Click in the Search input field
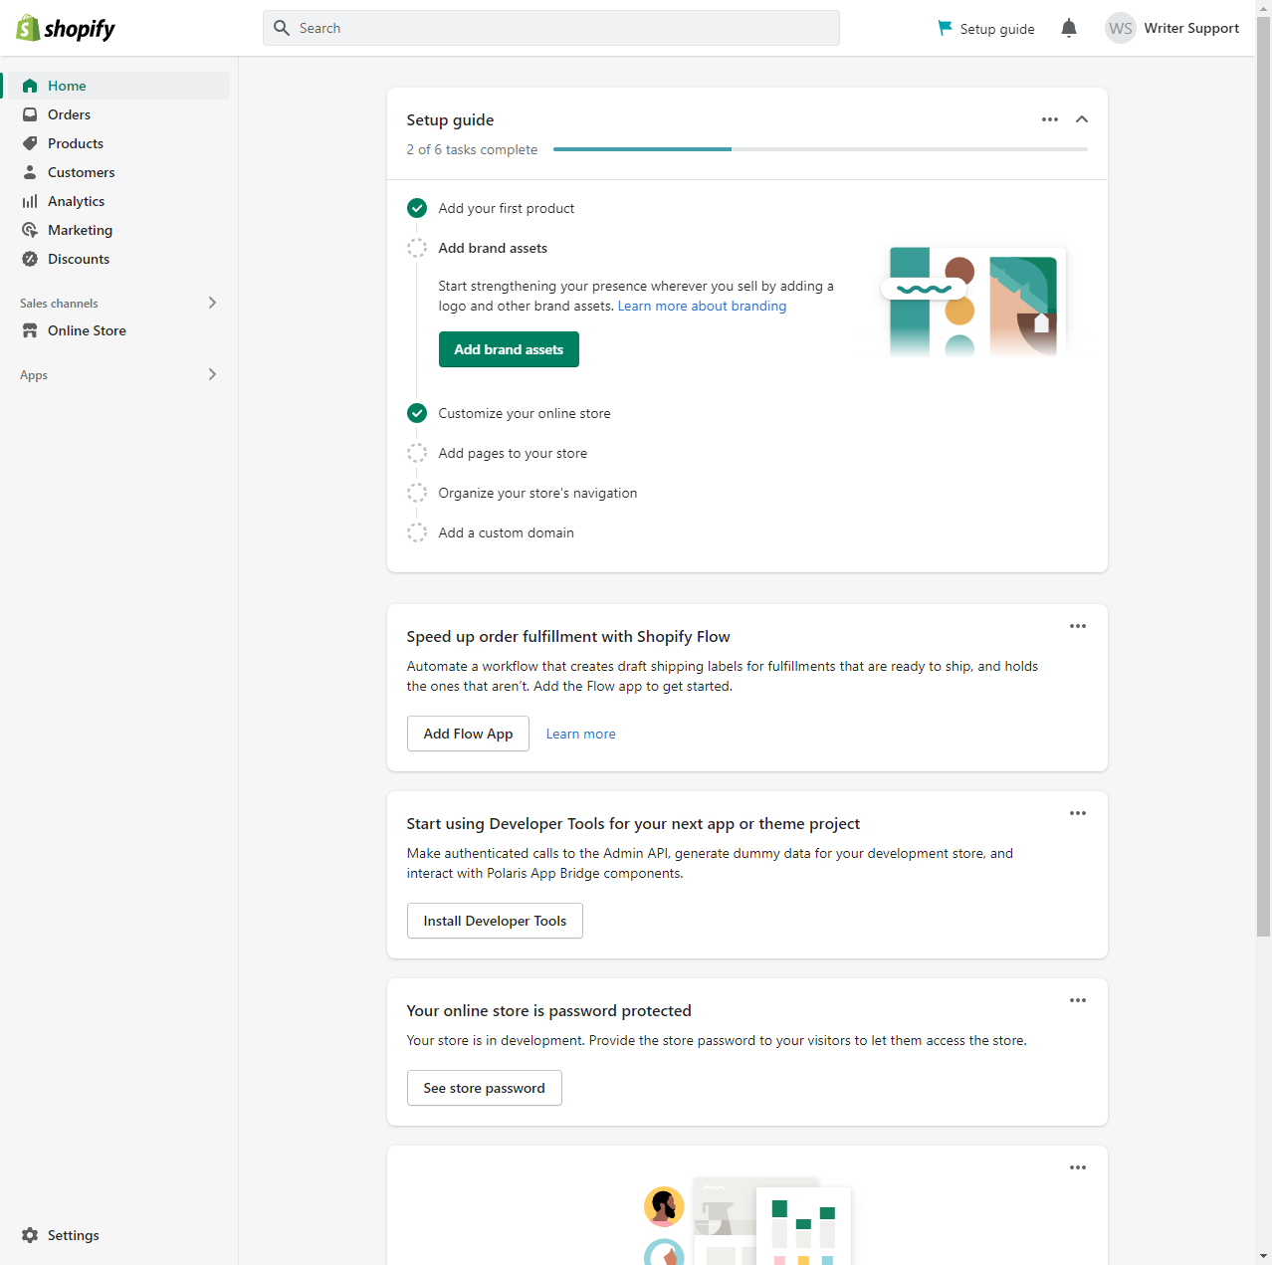 551,28
